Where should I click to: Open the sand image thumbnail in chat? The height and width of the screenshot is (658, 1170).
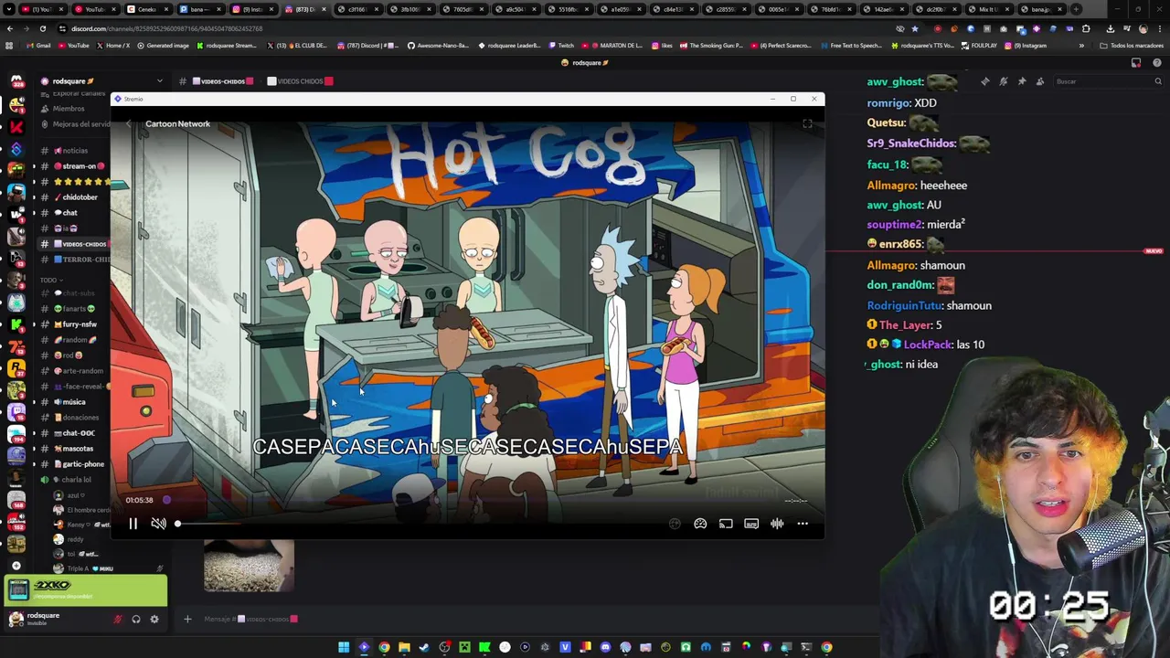click(x=249, y=566)
